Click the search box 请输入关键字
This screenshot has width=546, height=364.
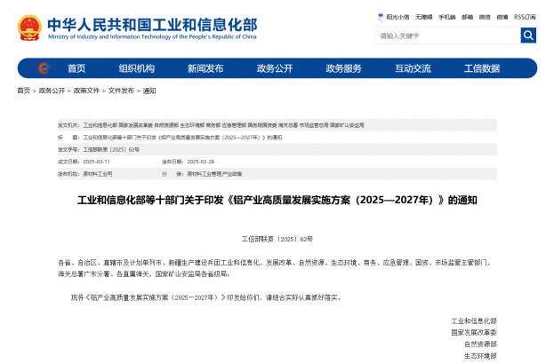pos(448,36)
